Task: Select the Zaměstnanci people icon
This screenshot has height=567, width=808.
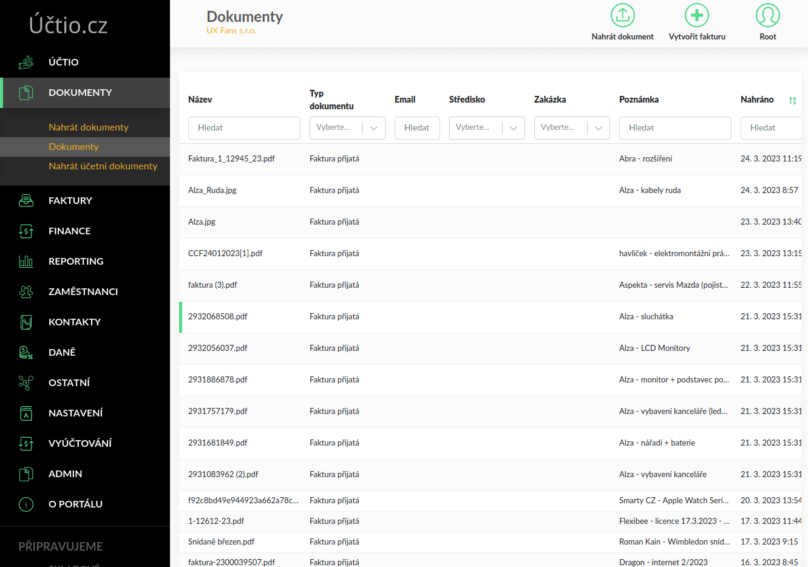Action: [x=26, y=291]
